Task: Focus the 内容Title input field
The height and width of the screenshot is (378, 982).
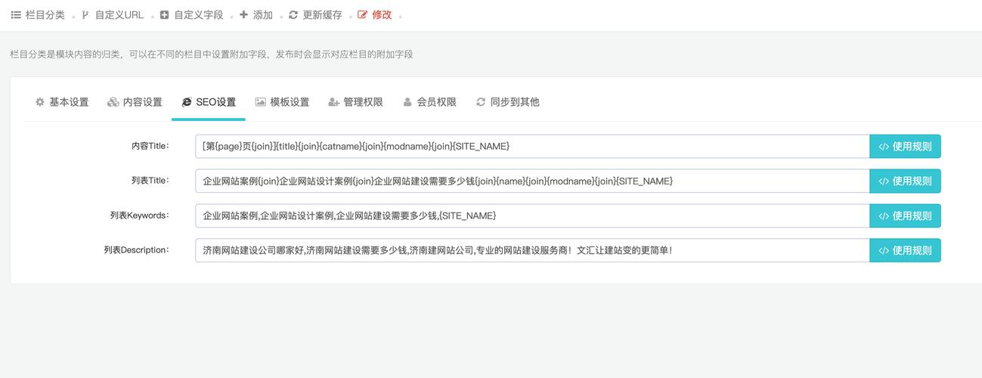Action: pyautogui.click(x=533, y=147)
